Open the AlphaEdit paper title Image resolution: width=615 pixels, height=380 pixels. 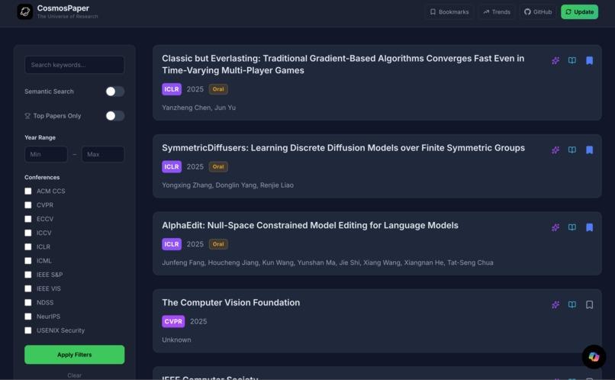(x=310, y=226)
